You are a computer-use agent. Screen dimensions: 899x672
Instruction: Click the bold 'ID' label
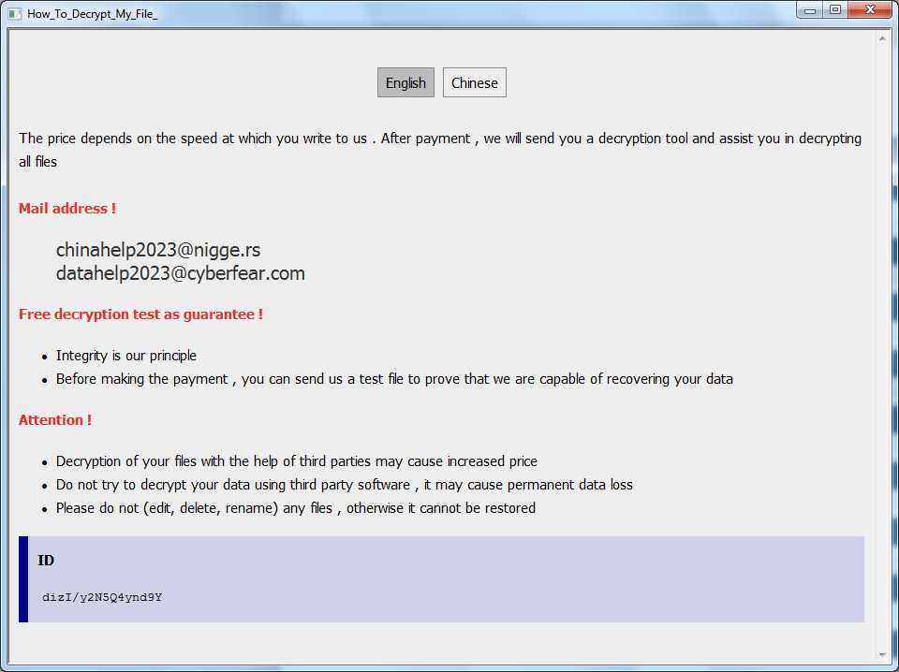(46, 561)
